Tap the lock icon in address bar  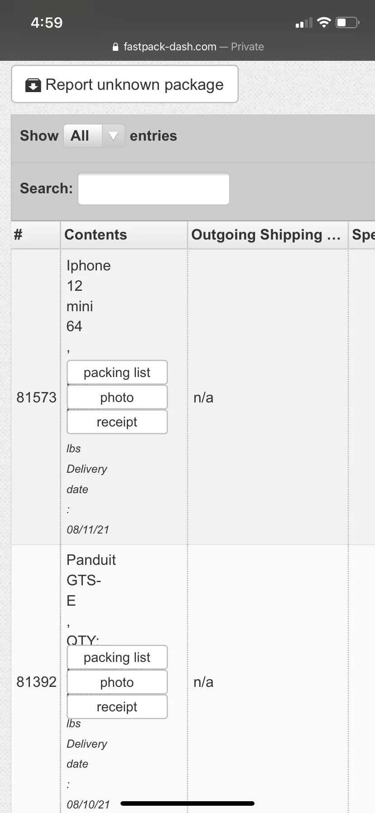115,47
